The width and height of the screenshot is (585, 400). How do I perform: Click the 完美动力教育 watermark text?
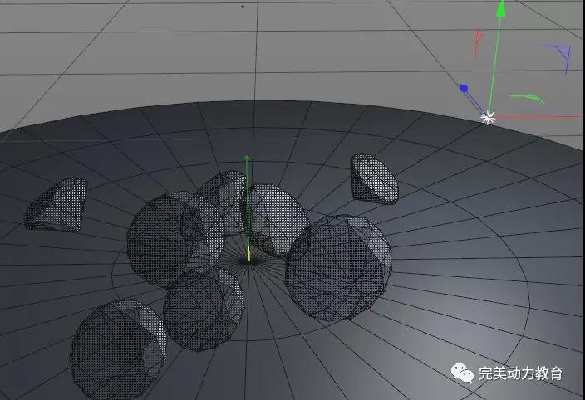(521, 373)
